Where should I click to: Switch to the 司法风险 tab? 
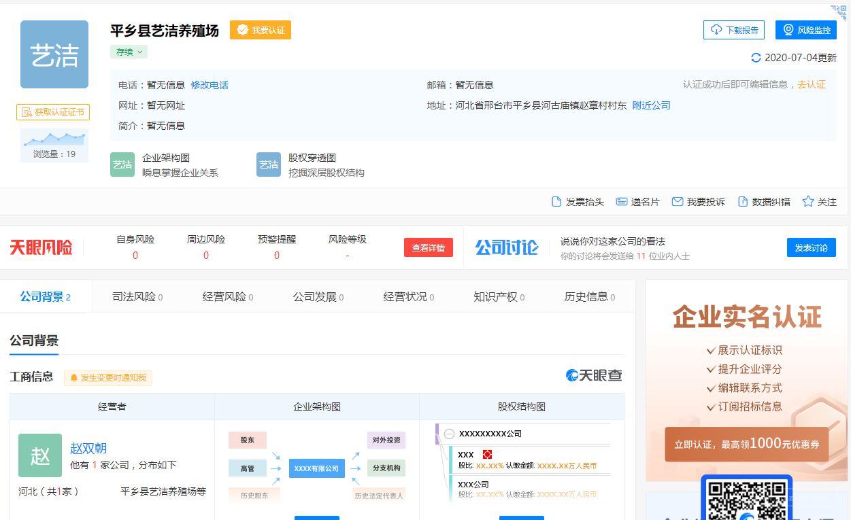coord(137,297)
